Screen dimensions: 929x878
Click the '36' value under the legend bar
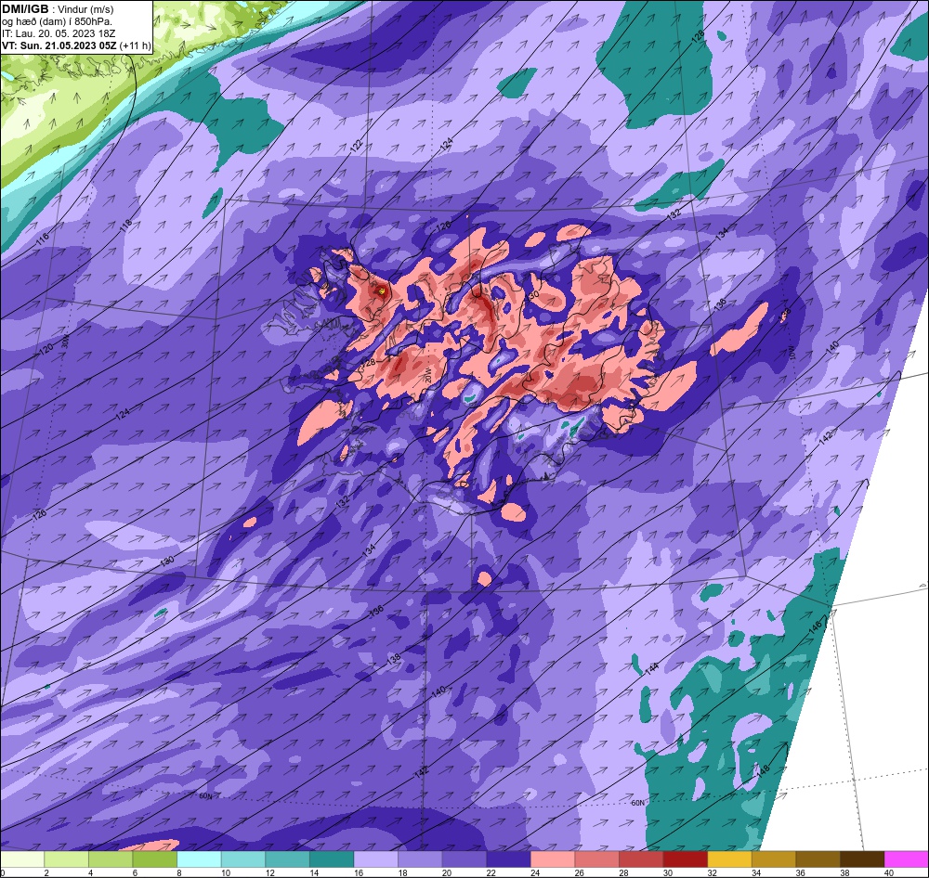tap(801, 872)
